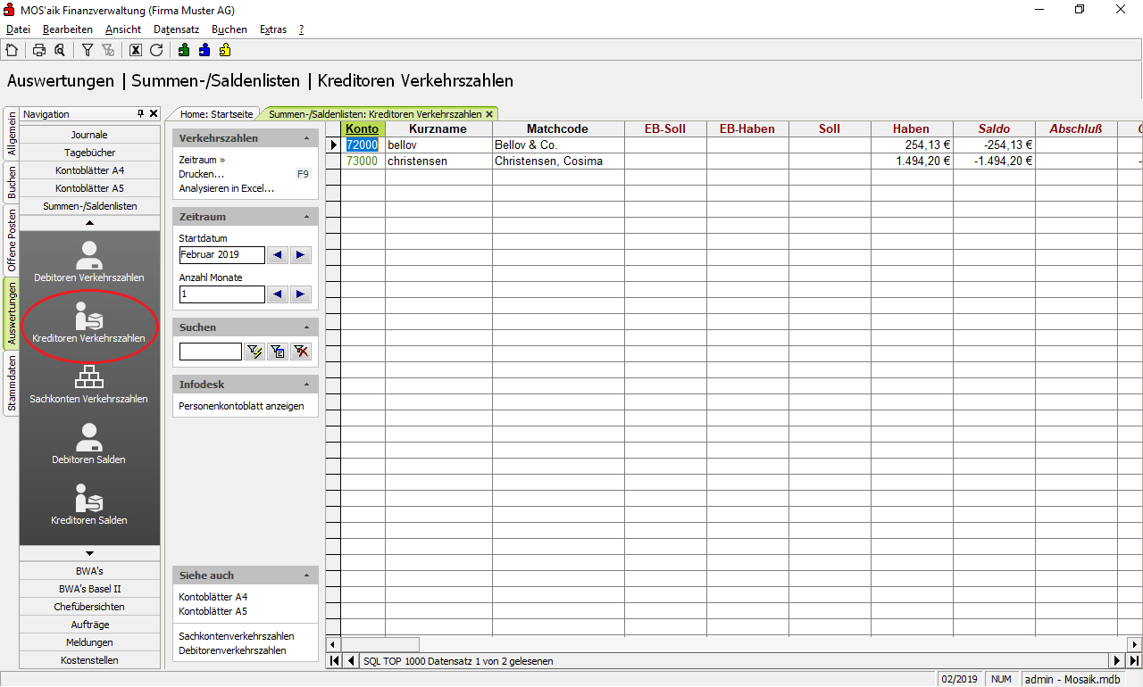Advance Startdatum to next month
The width and height of the screenshot is (1143, 687).
[x=301, y=255]
